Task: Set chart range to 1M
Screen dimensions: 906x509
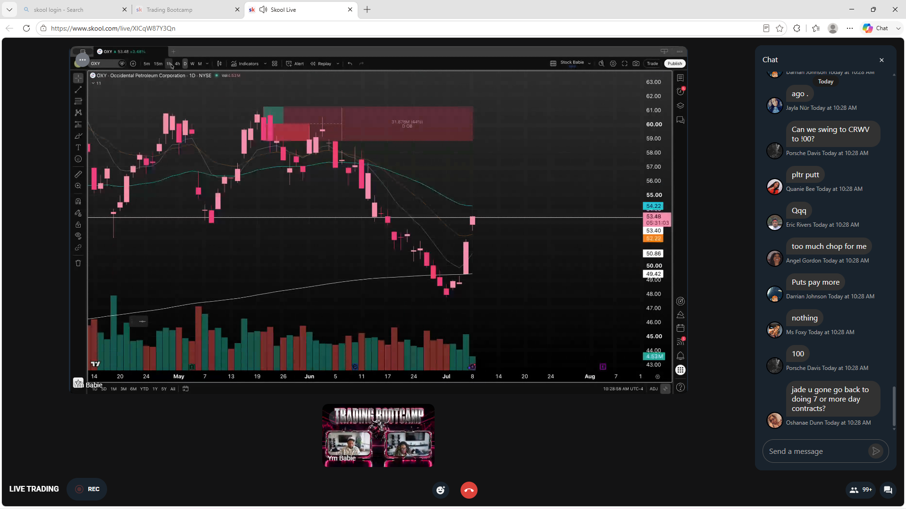Action: (x=113, y=389)
